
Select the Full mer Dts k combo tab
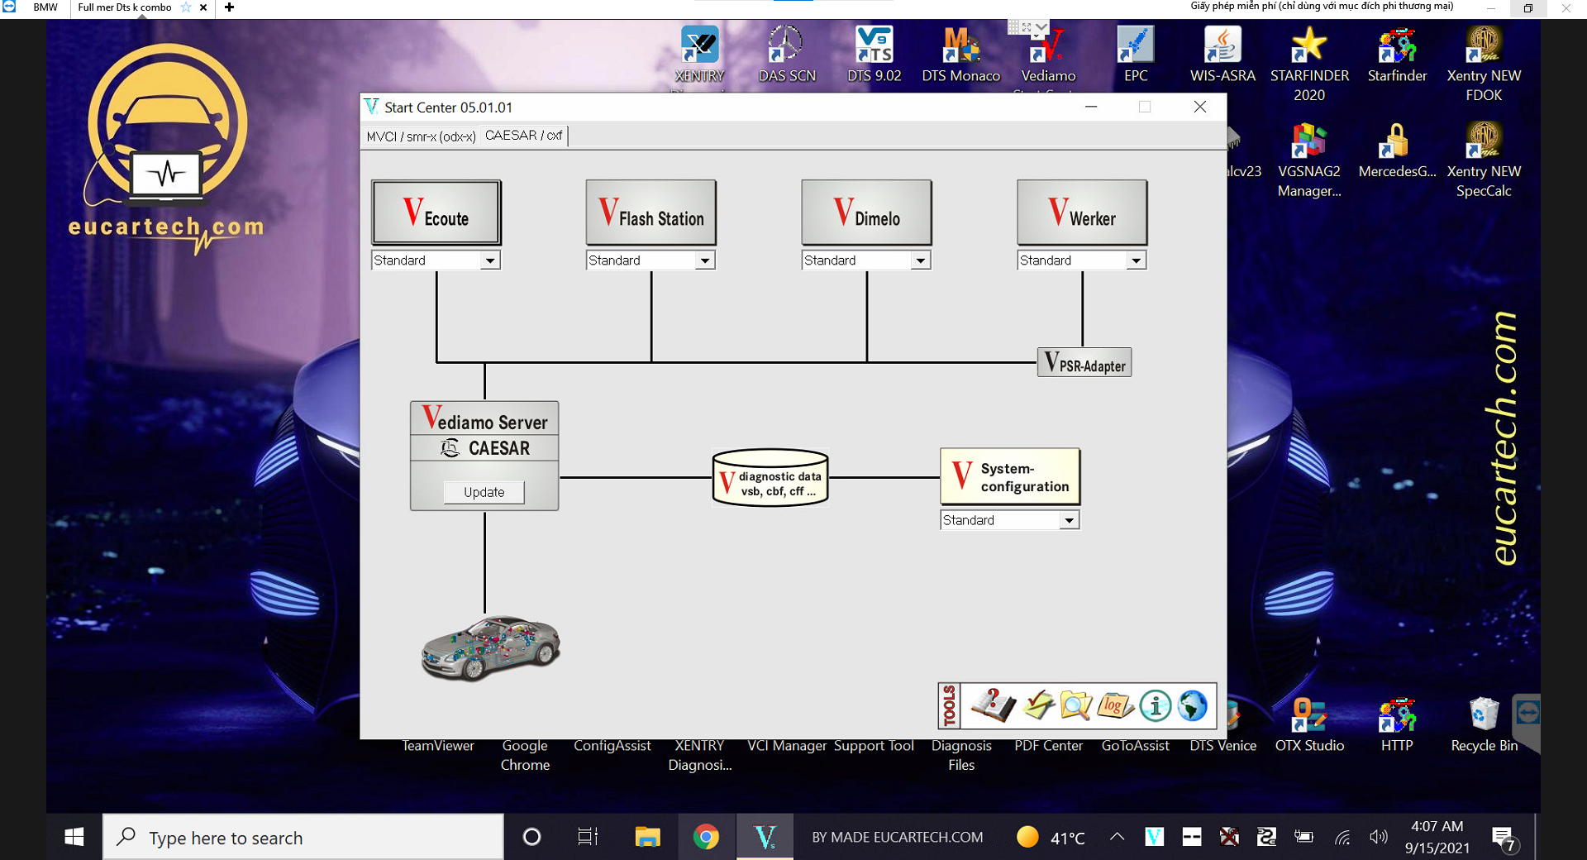coord(125,7)
